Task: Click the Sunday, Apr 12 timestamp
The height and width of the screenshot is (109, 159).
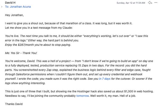Action: tap(131, 3)
